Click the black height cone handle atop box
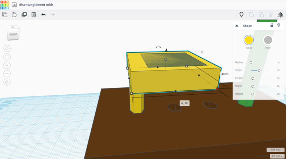Image resolution: width=286 pixels, height=159 pixels. [x=166, y=50]
